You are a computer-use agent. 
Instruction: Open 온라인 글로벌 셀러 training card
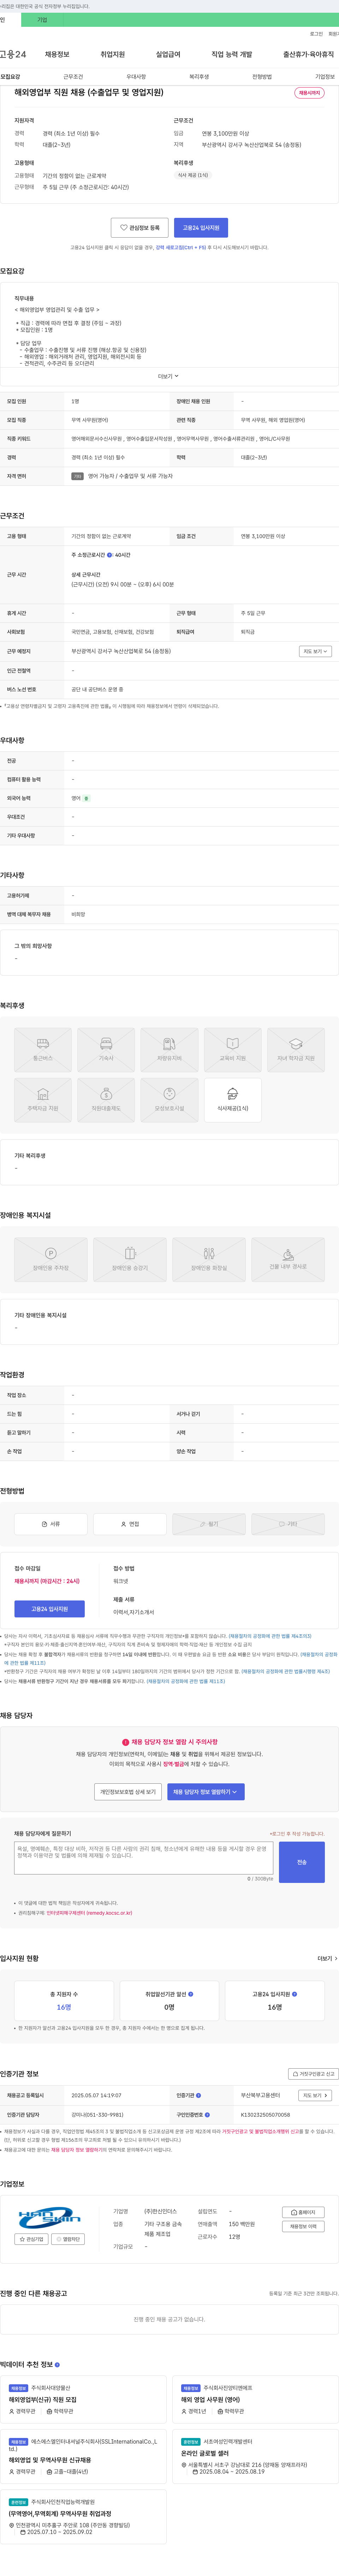205,2453
